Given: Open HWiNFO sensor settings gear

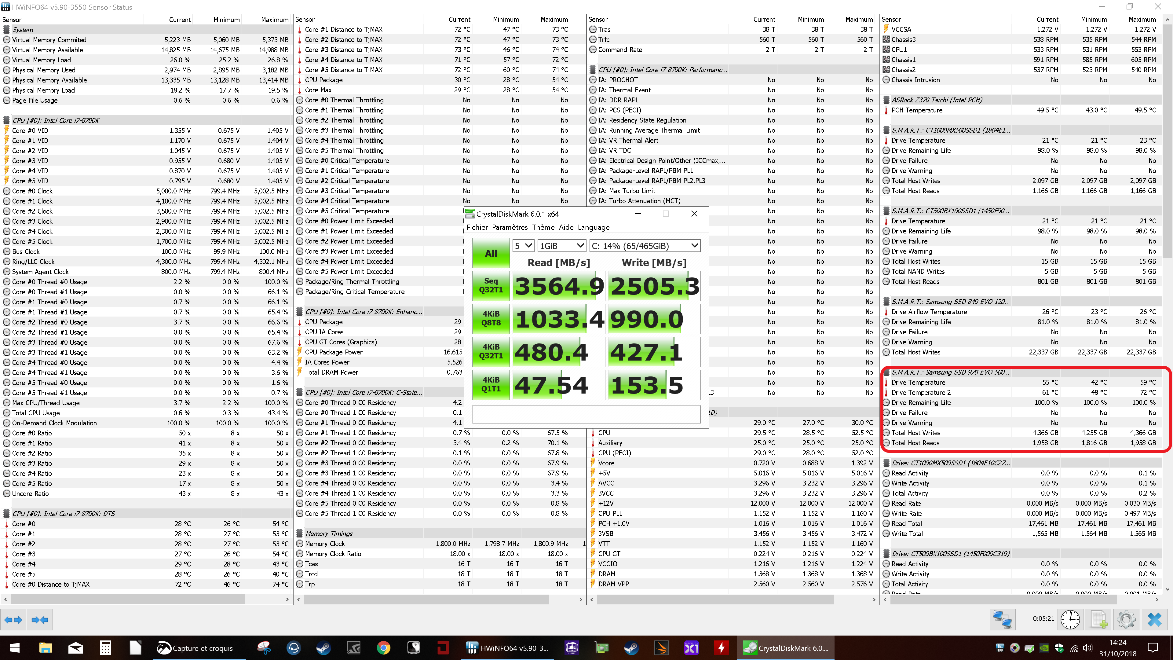Looking at the screenshot, I should click(x=1126, y=619).
